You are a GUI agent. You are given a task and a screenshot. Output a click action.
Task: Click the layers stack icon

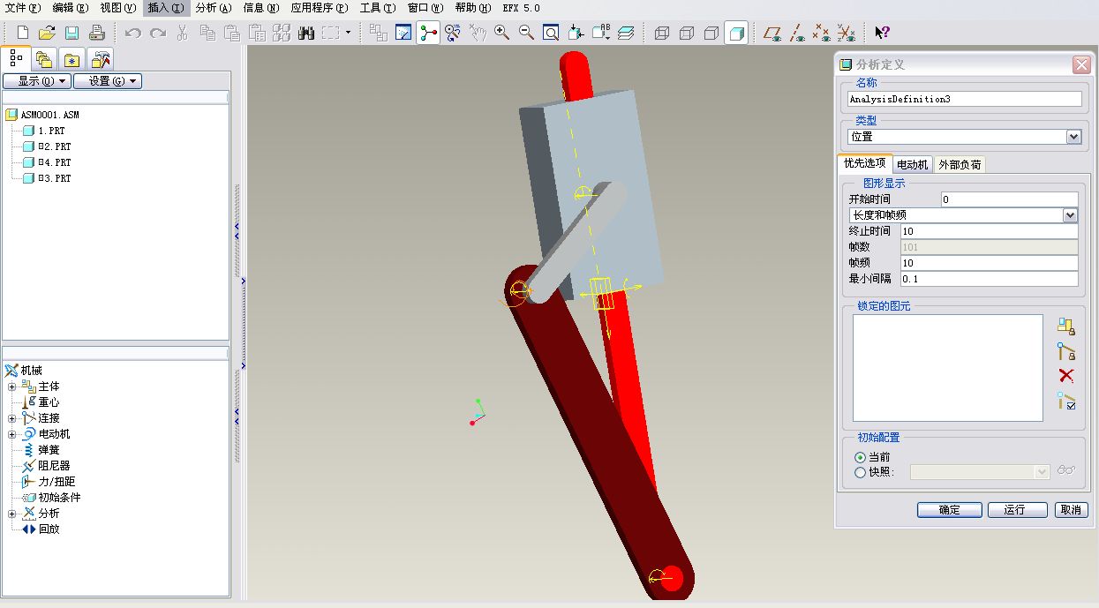click(x=626, y=34)
